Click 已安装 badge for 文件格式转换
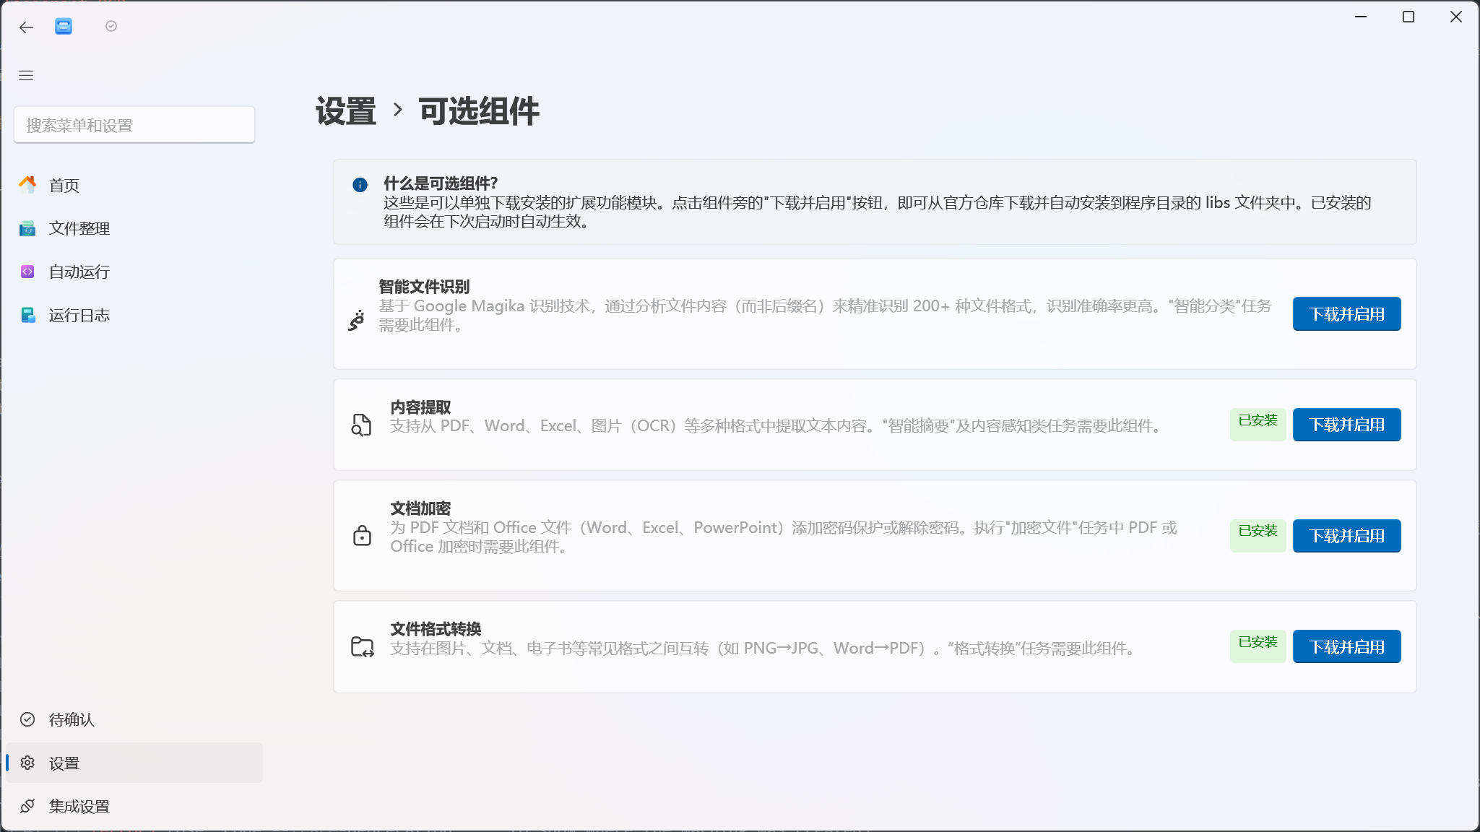Image resolution: width=1480 pixels, height=832 pixels. click(1258, 646)
